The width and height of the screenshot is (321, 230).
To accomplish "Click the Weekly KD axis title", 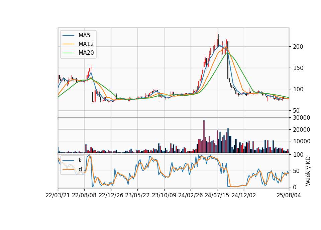I will [x=308, y=171].
